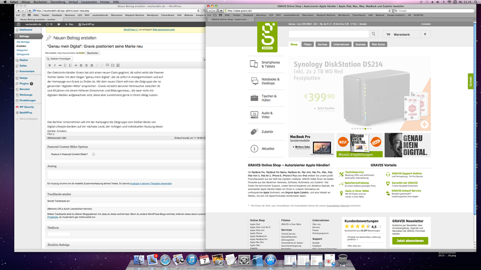Open the Aktuelles info section
Screen dimensions: 481x270
tap(266, 149)
